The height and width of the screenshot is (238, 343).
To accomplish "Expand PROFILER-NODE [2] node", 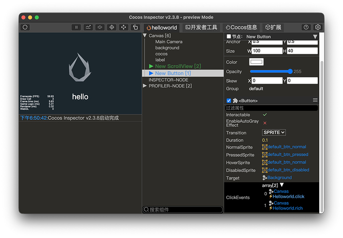I will tap(145, 86).
